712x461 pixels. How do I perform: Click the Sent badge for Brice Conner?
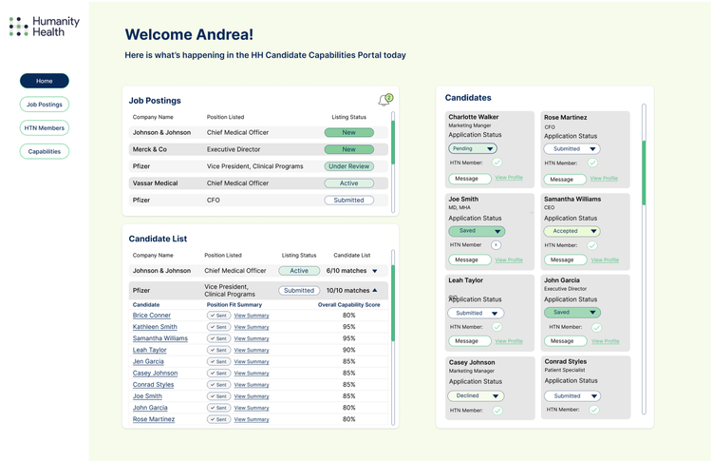(x=219, y=316)
